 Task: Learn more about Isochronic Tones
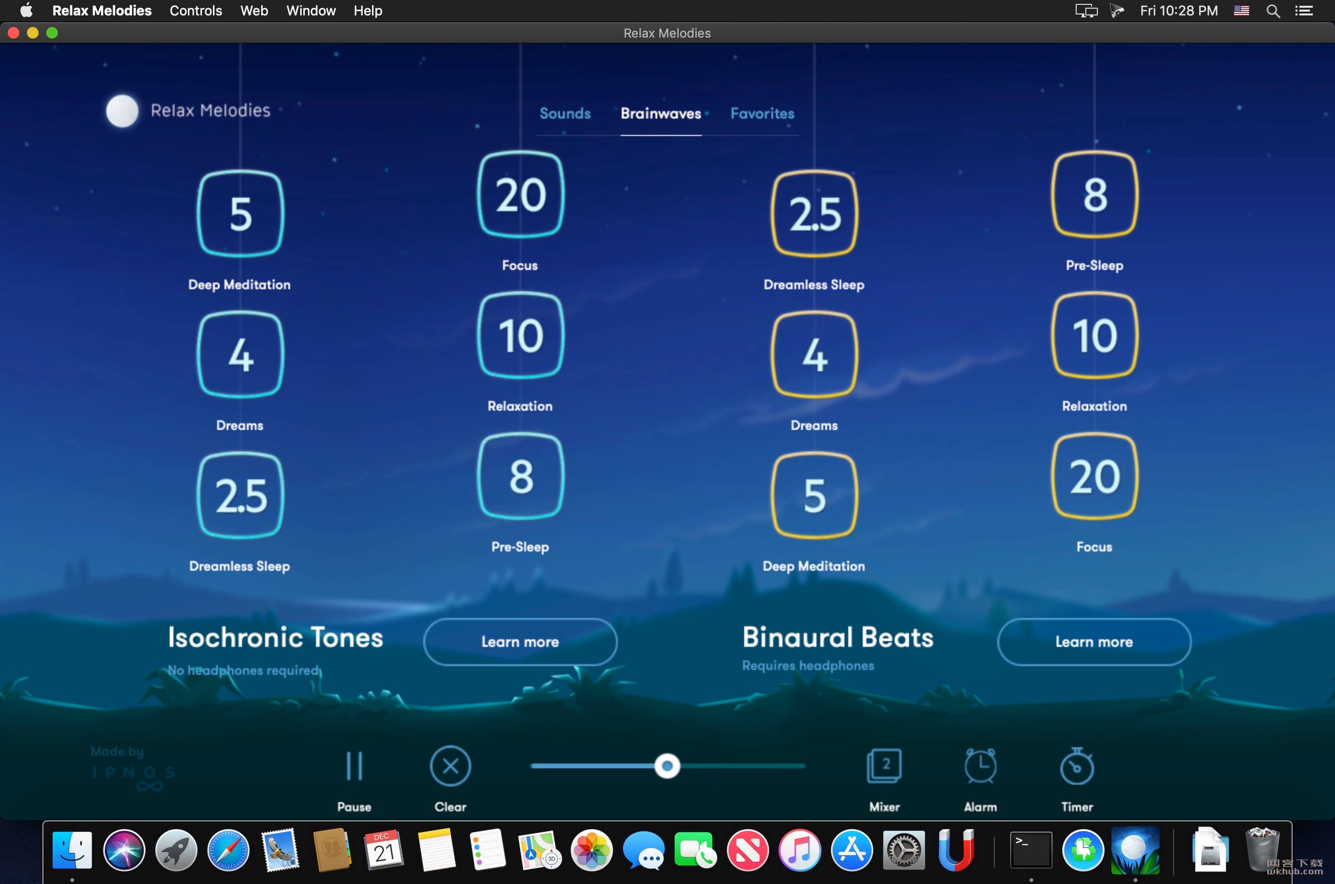(520, 642)
